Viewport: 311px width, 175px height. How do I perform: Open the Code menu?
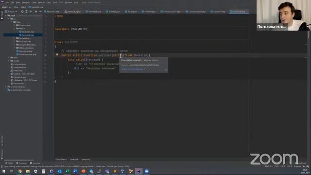click(34, 2)
